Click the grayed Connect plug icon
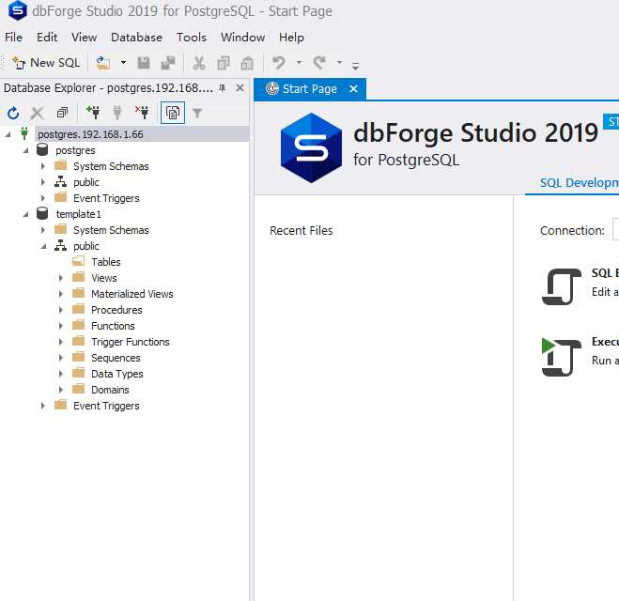619x601 pixels. coord(117,113)
